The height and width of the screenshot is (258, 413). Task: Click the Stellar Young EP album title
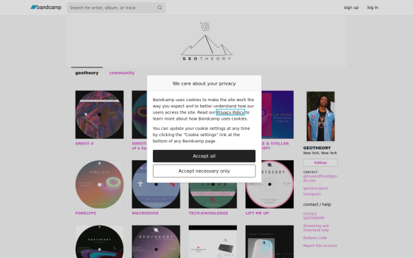(275, 146)
